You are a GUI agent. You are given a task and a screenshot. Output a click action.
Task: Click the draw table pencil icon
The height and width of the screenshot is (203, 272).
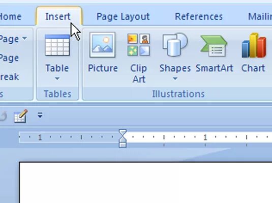[x=21, y=116]
